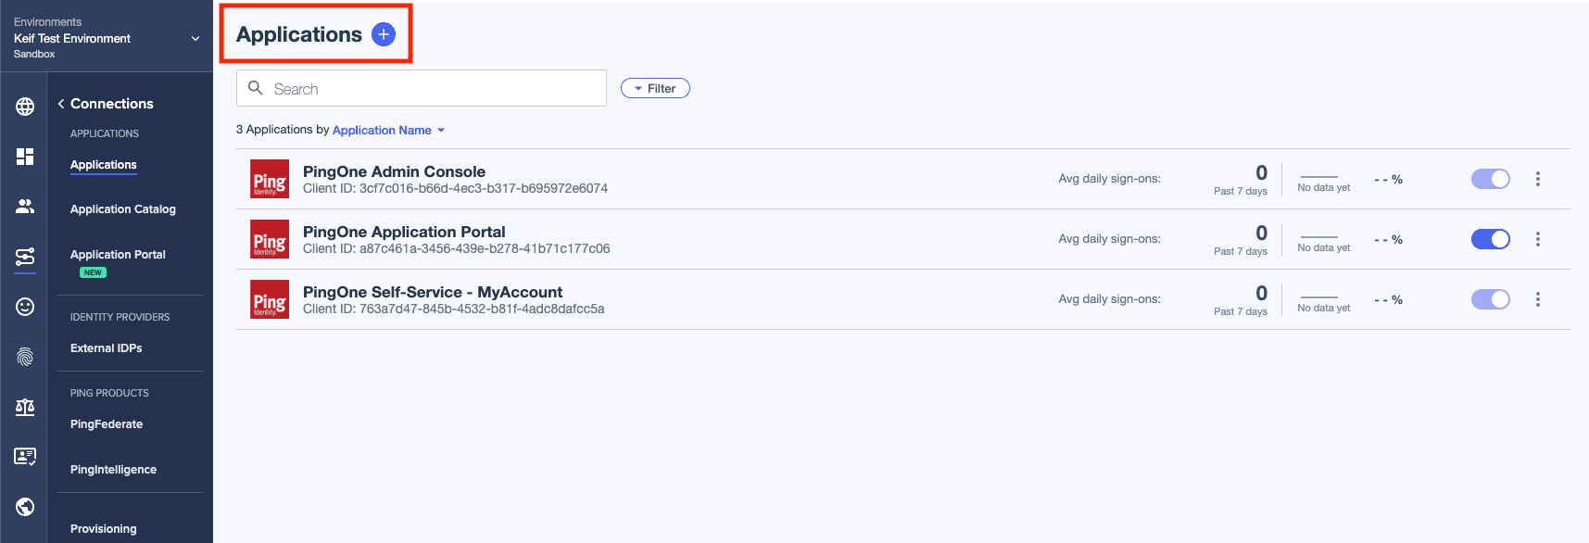Select the Connections icon in the sidebar
Screen dimensions: 1589x543
pyautogui.click(x=25, y=257)
